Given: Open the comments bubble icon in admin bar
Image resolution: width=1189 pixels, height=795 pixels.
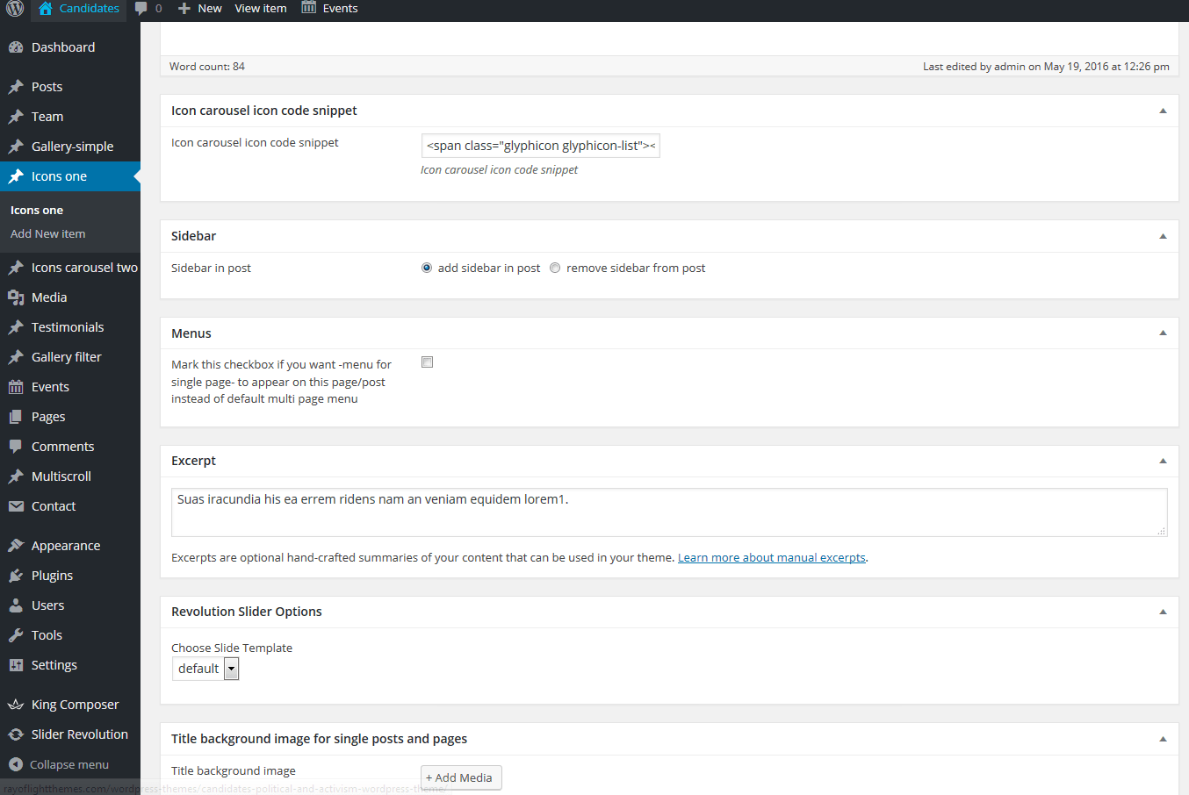Looking at the screenshot, I should pos(141,8).
